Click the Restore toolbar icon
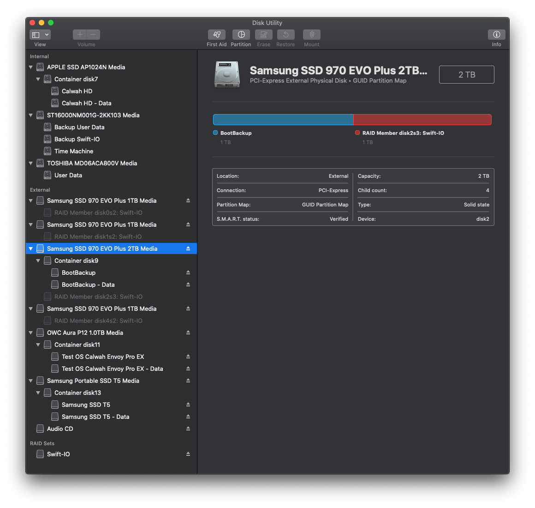The width and height of the screenshot is (535, 508). point(285,35)
